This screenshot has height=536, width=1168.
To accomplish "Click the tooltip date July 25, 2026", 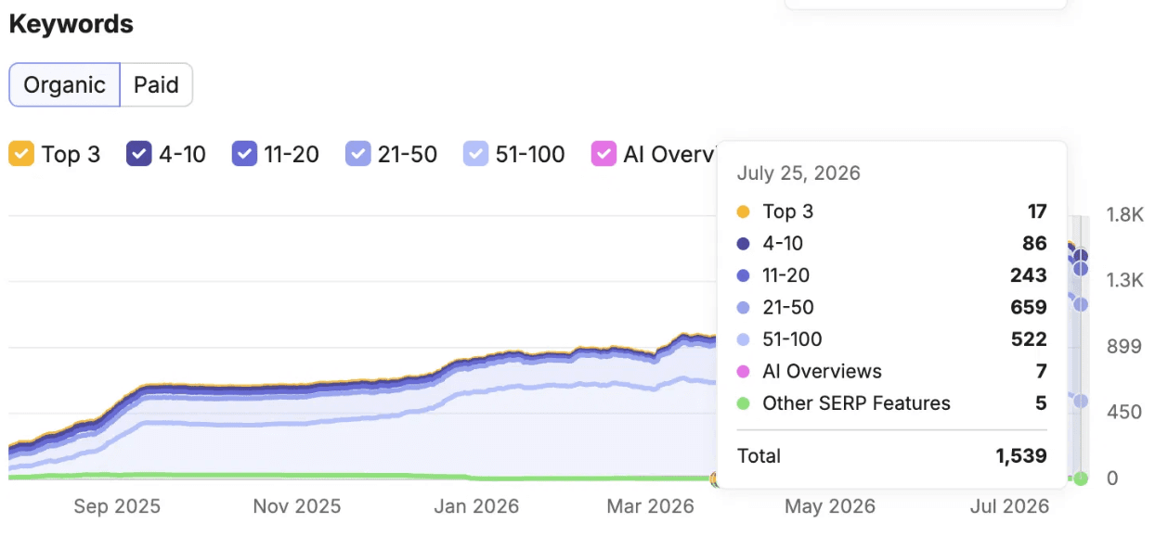I will pos(798,173).
